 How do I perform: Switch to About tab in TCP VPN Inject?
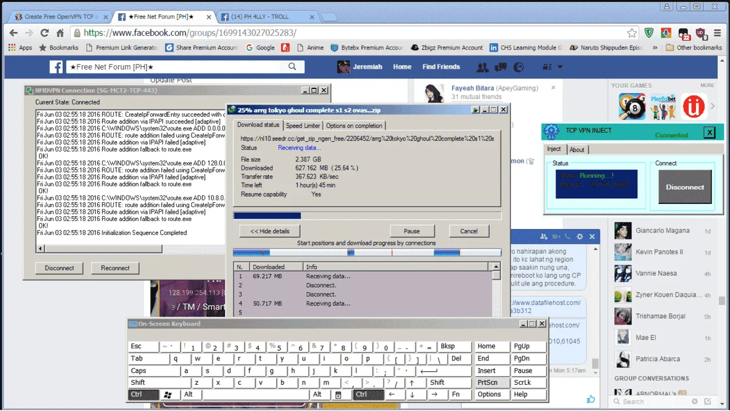point(577,149)
